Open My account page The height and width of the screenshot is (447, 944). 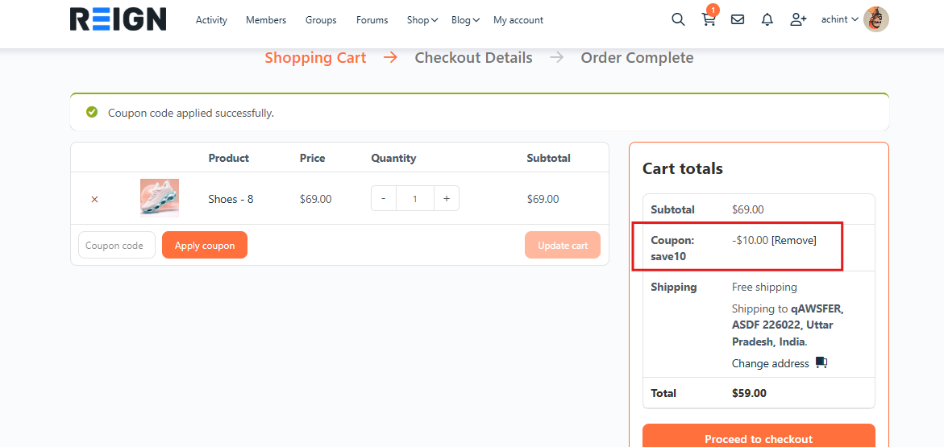tap(518, 20)
